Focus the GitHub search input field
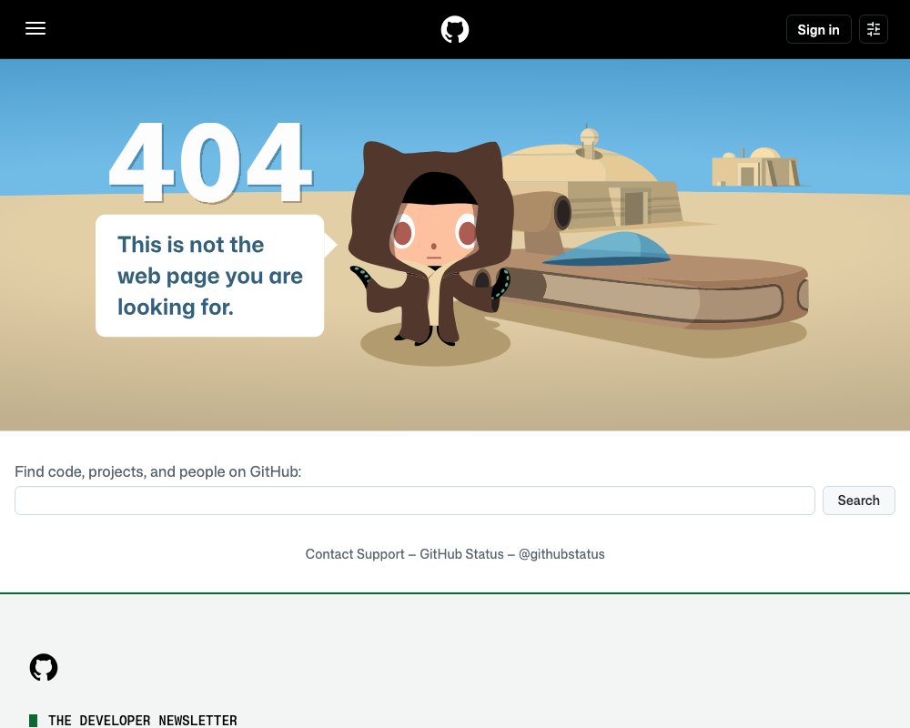 (x=414, y=500)
